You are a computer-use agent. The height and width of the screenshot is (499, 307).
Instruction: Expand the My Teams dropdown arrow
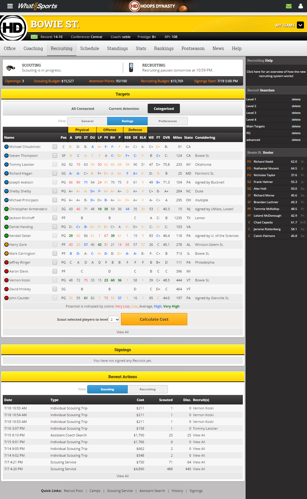(x=300, y=25)
